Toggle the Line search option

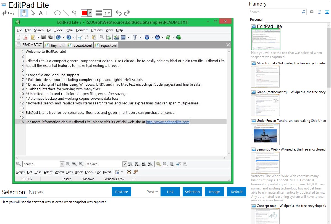pyautogui.click(x=98, y=172)
